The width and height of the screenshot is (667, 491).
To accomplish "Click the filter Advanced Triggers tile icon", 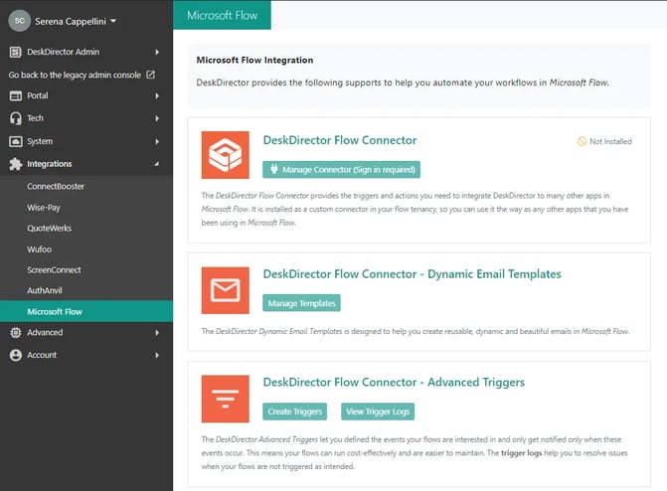I will [x=225, y=399].
